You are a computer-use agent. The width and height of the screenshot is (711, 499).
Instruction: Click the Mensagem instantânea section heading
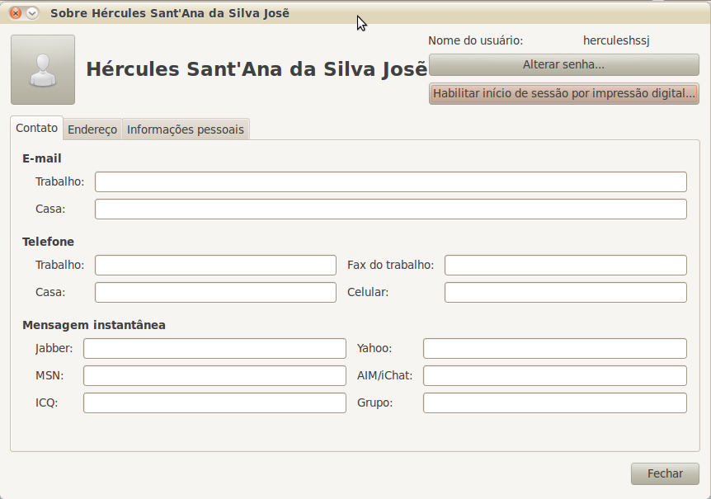pyautogui.click(x=94, y=326)
